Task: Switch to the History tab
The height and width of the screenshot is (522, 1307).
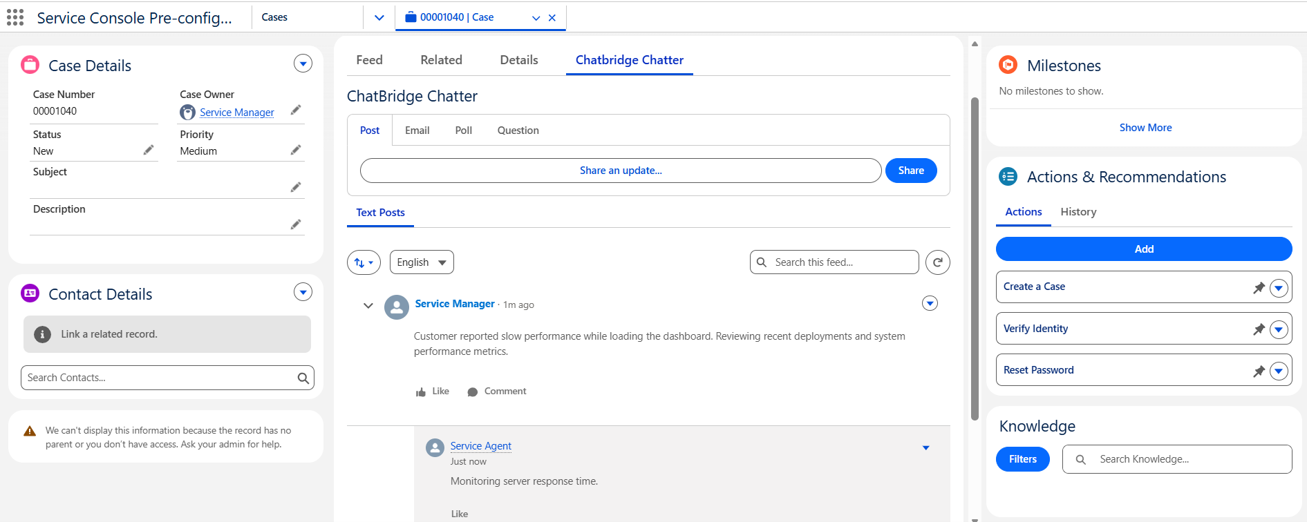Action: click(x=1078, y=212)
